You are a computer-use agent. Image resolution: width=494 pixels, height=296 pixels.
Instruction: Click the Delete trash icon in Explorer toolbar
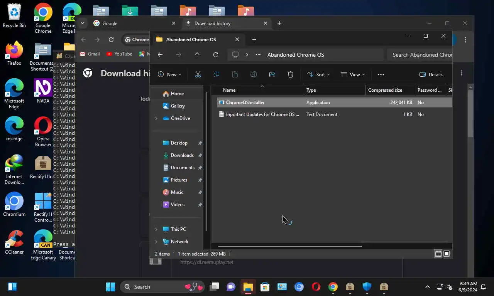coord(291,74)
